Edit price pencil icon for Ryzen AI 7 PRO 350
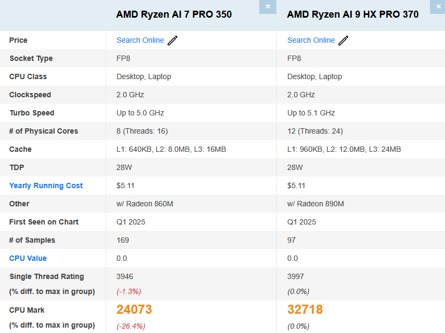Image resolution: width=445 pixels, height=333 pixels. (x=172, y=41)
